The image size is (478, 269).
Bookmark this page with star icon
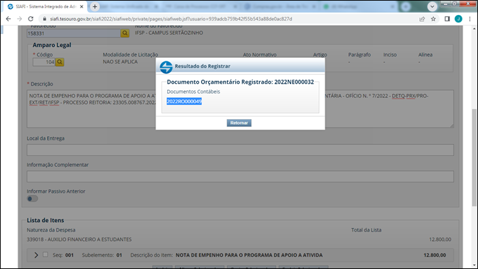coord(433,19)
